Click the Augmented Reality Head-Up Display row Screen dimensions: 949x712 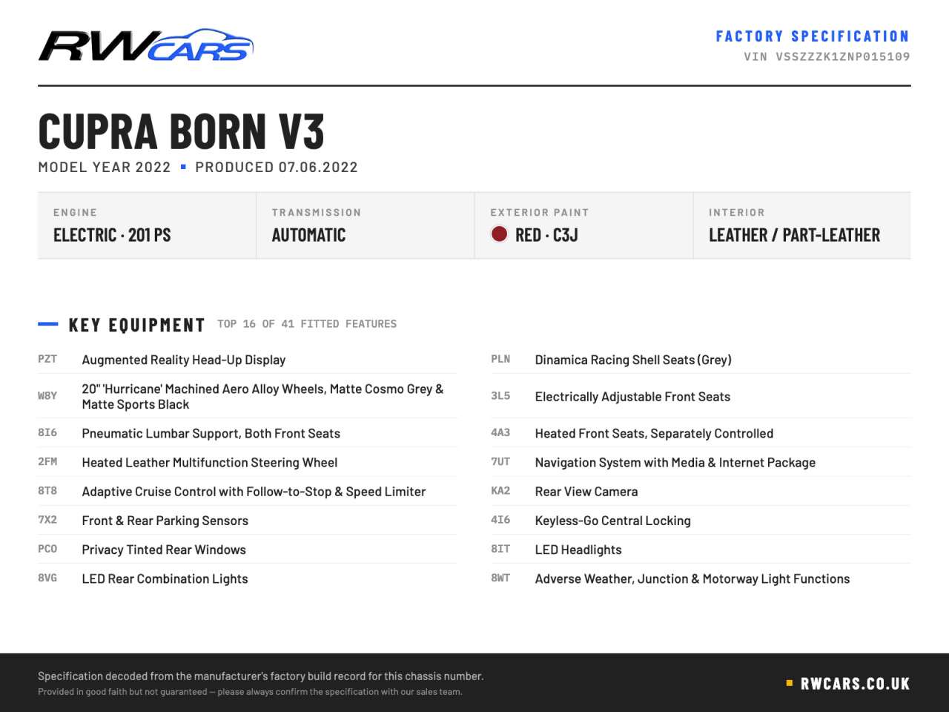click(247, 360)
